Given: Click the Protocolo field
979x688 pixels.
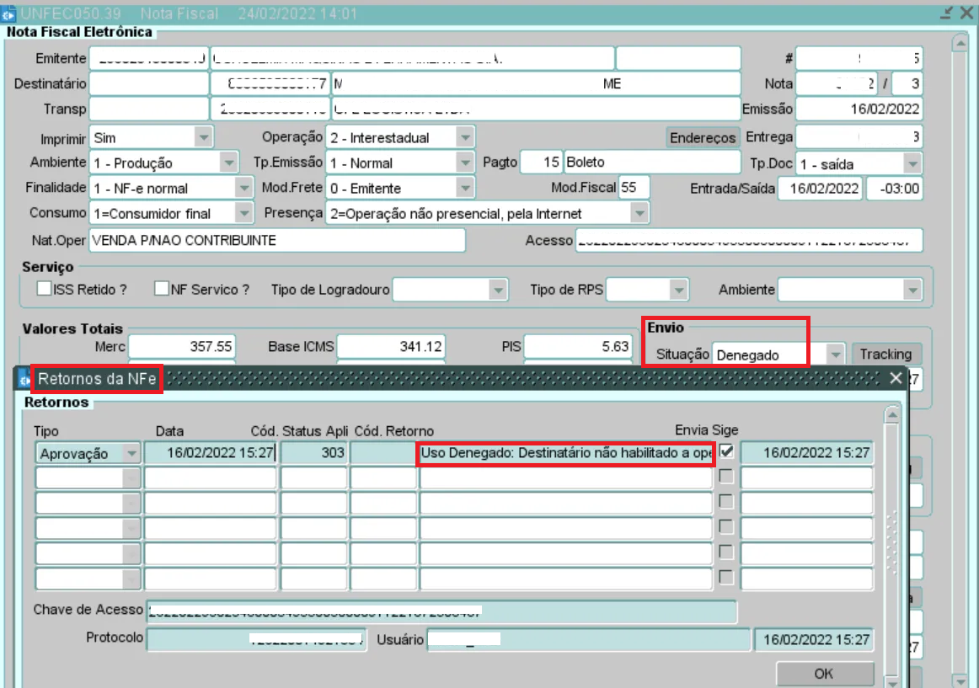Looking at the screenshot, I should coord(257,639).
